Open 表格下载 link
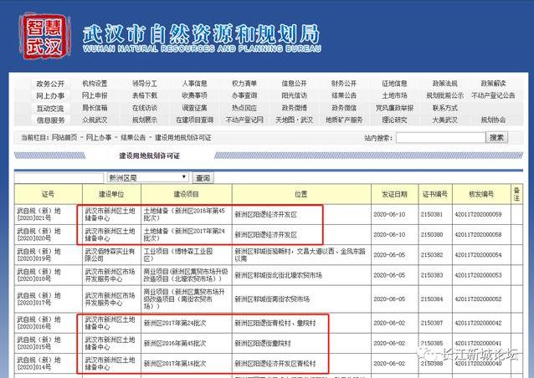 (x=145, y=95)
